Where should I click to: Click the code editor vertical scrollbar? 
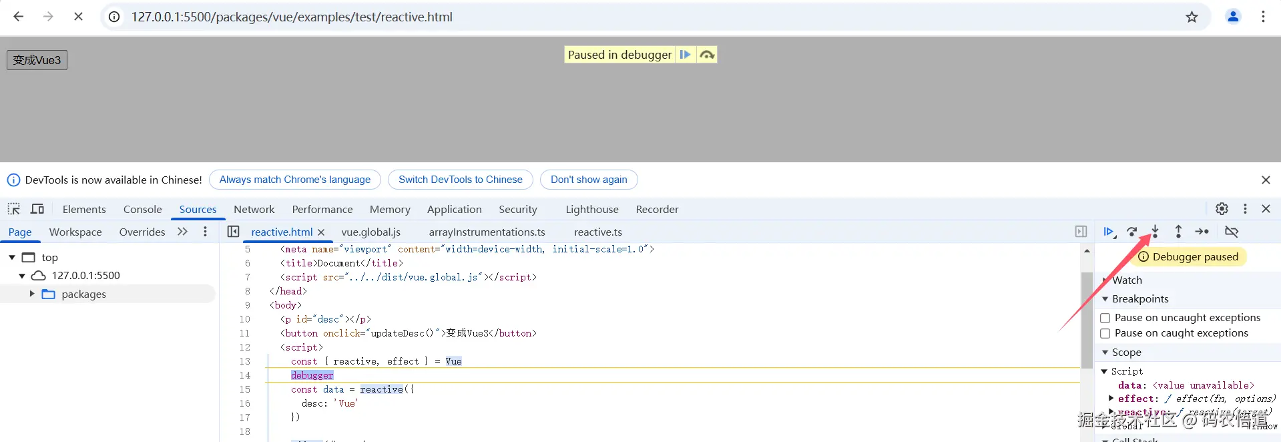click(x=1087, y=319)
